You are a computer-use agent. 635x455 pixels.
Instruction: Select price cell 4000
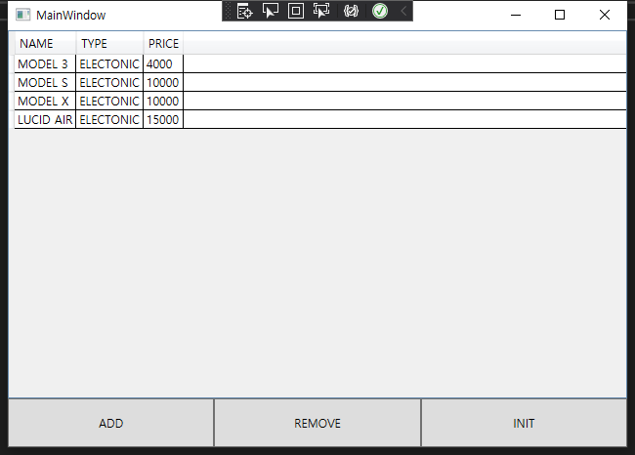pyautogui.click(x=163, y=64)
